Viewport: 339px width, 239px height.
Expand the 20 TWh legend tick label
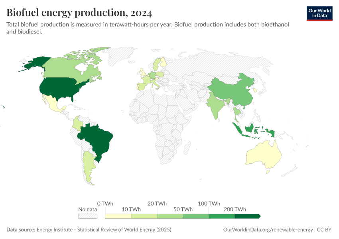(157, 204)
